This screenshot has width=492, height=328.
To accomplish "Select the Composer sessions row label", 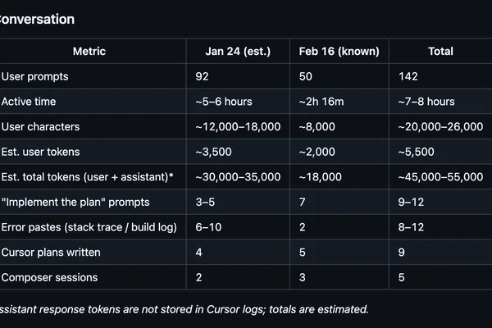I will pos(49,277).
